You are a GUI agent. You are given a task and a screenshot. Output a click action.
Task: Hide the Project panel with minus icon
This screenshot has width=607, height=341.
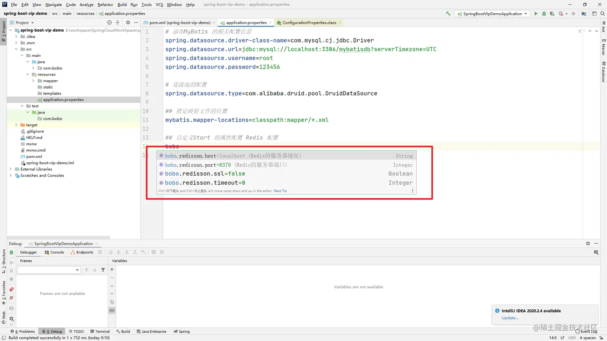[x=136, y=22]
